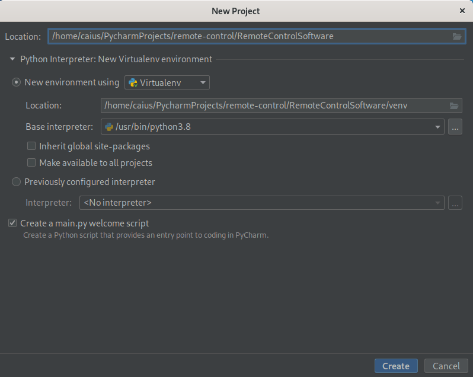Select the New environment using radio button
The height and width of the screenshot is (377, 473).
[x=17, y=82]
